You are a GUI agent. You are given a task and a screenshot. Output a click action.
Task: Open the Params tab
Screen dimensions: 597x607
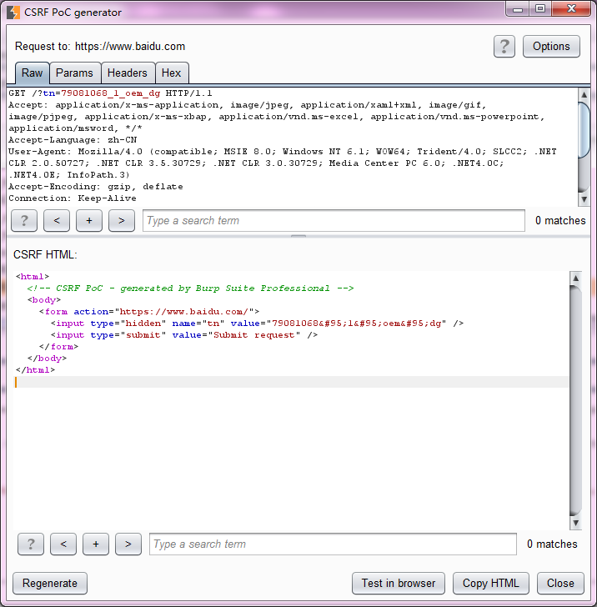click(74, 73)
